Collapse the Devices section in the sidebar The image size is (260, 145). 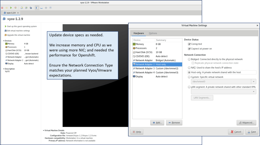[4, 41]
